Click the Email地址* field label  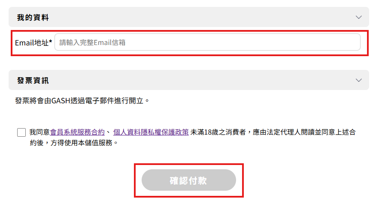tap(33, 42)
